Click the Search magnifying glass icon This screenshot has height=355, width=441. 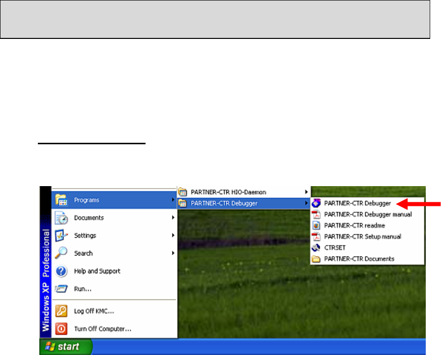[x=61, y=253]
